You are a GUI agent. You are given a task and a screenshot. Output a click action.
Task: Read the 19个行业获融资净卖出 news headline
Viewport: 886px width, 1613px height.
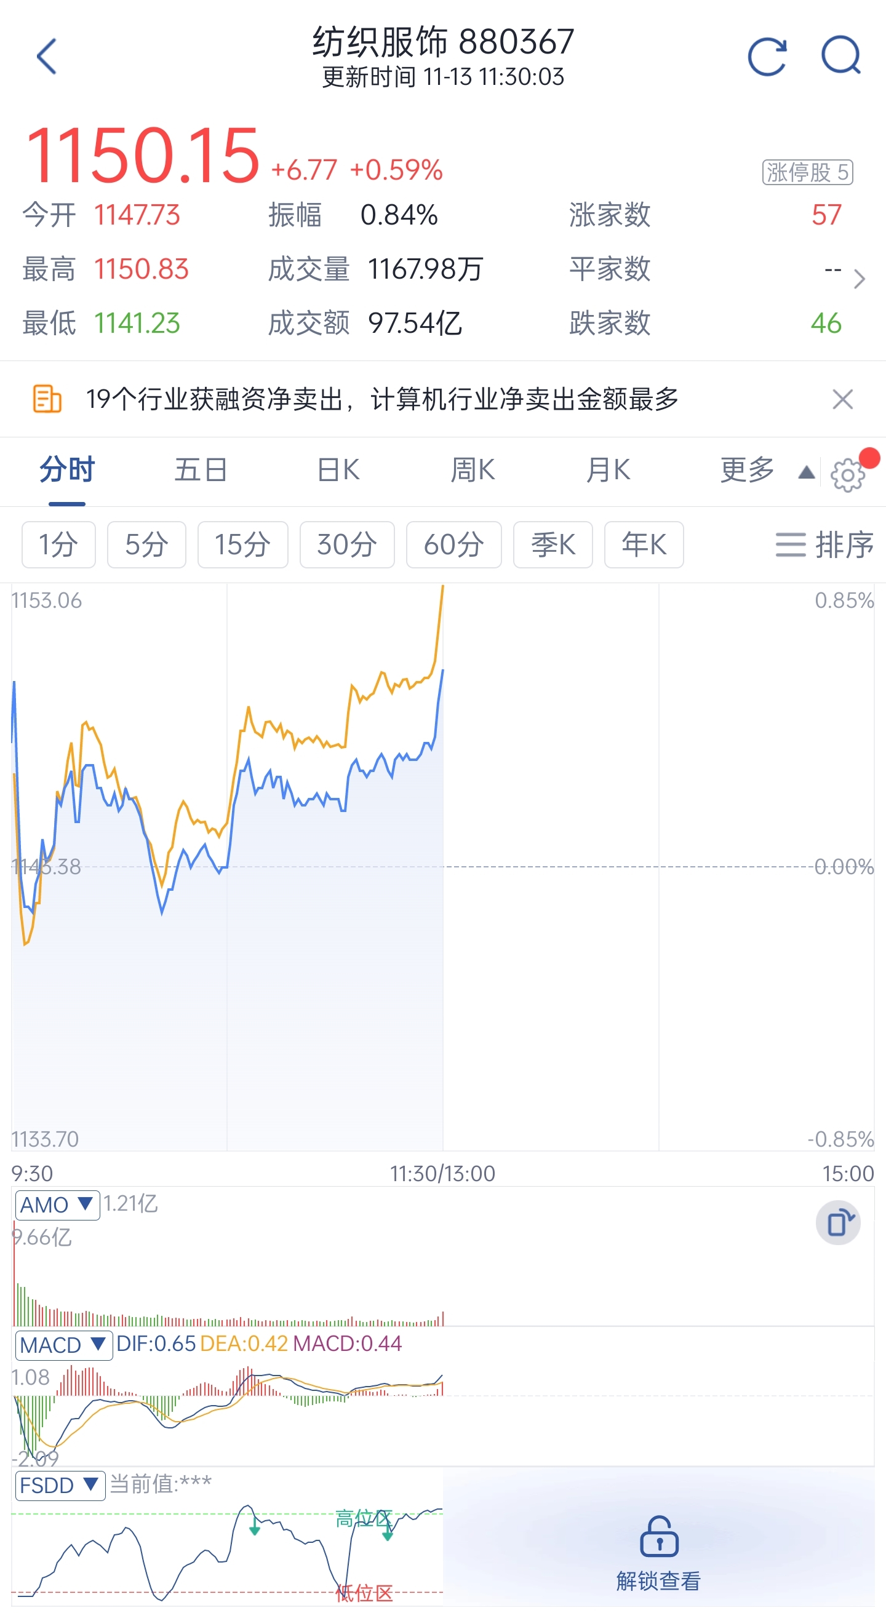pyautogui.click(x=382, y=399)
